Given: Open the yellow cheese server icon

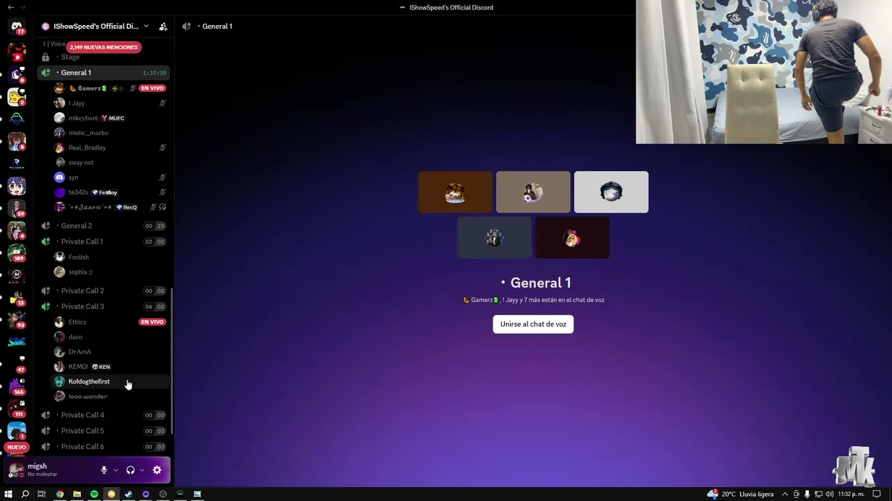Looking at the screenshot, I should 17,97.
